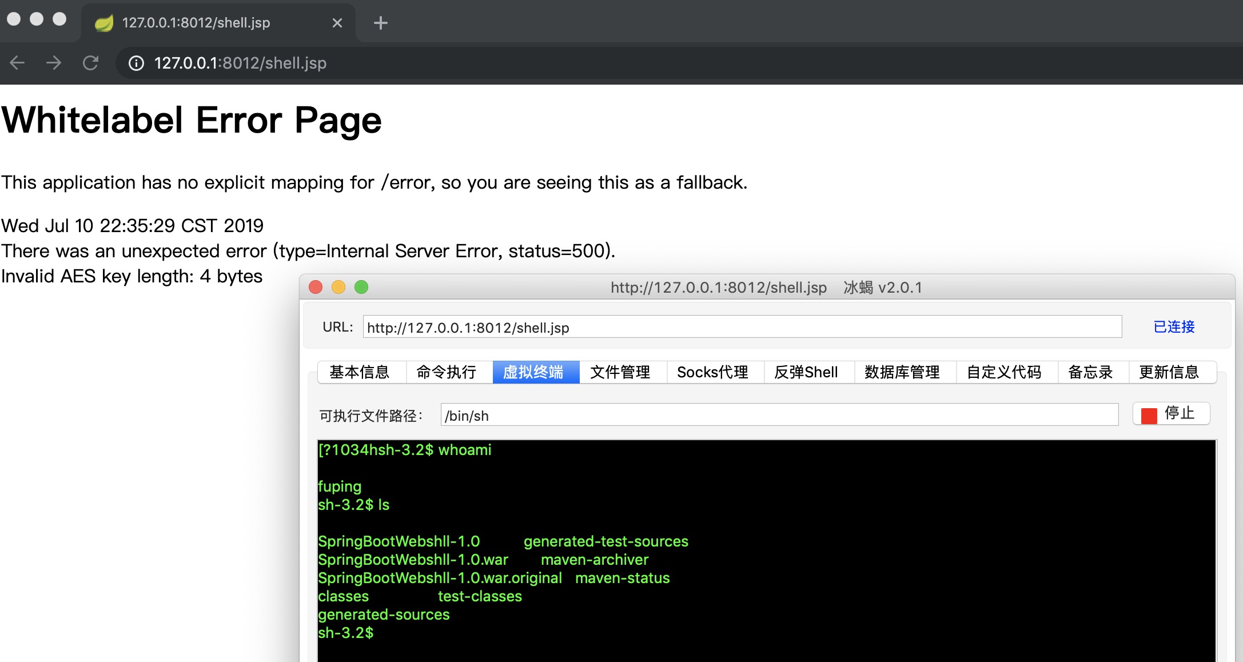Click the site info icon in address bar
This screenshot has height=662, width=1243.
(136, 63)
